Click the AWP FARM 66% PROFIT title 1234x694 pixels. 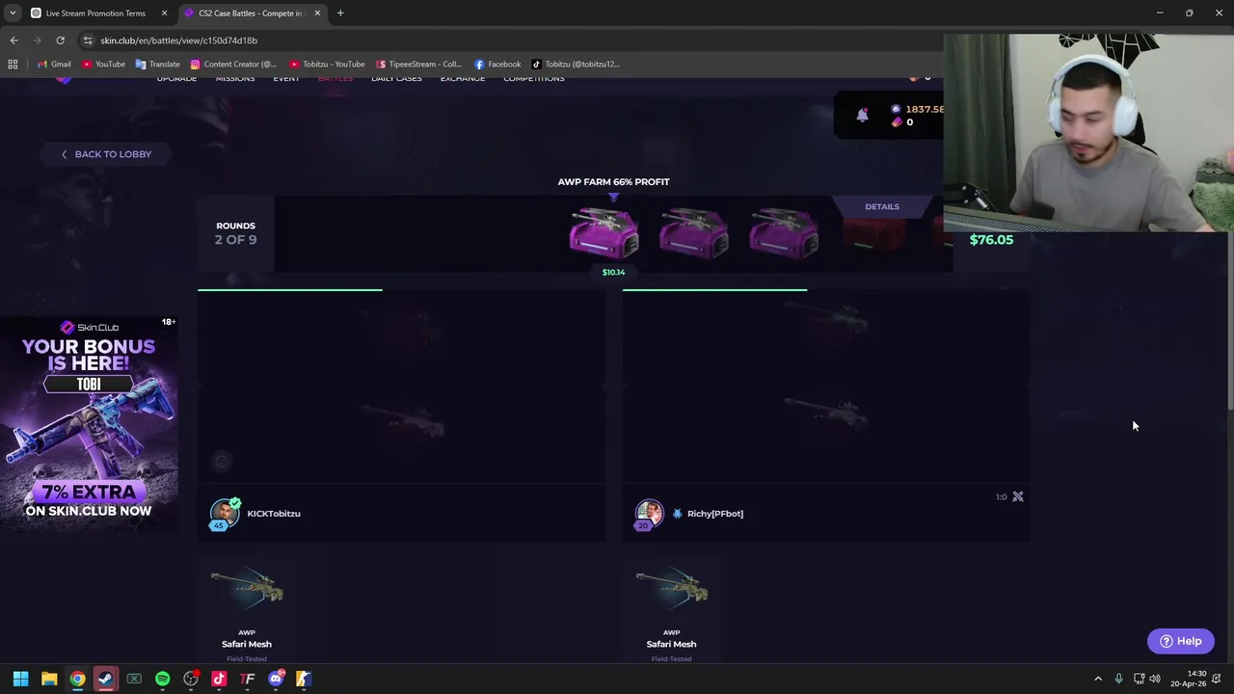pyautogui.click(x=613, y=181)
